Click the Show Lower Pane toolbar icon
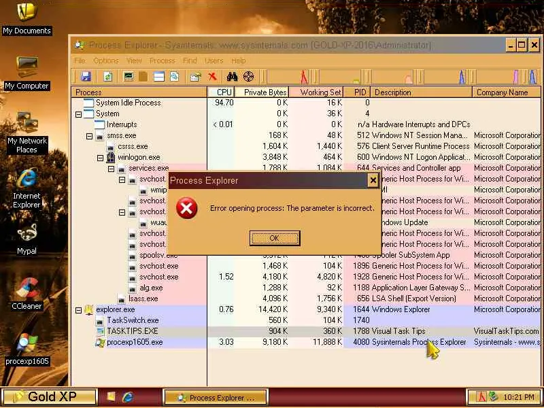 159,76
